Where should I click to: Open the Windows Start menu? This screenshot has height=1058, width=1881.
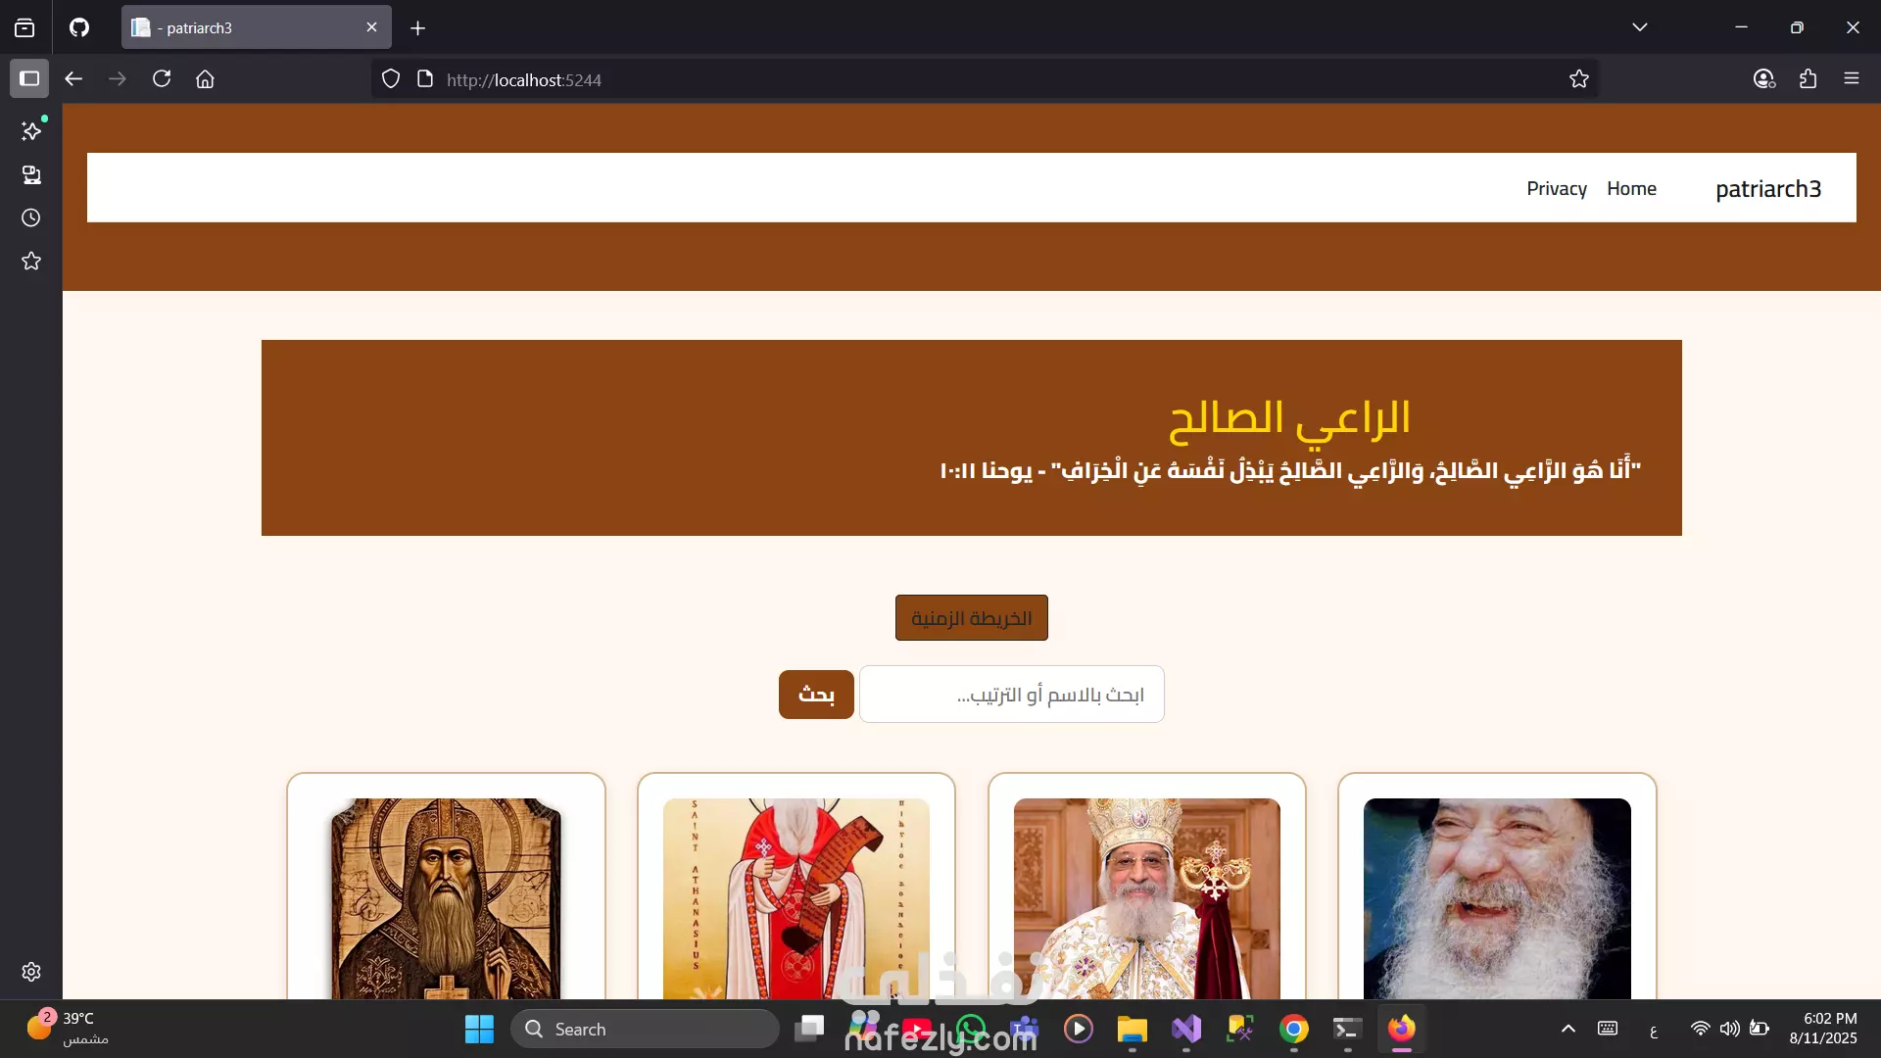[x=479, y=1029]
